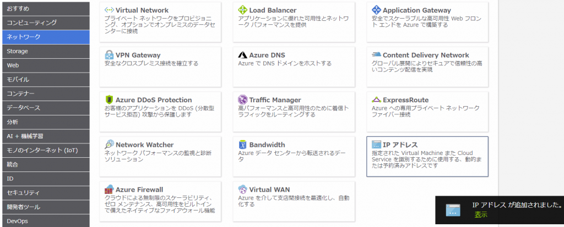Click the Network Watcher icon
This screenshot has height=227, width=564.
(x=109, y=145)
